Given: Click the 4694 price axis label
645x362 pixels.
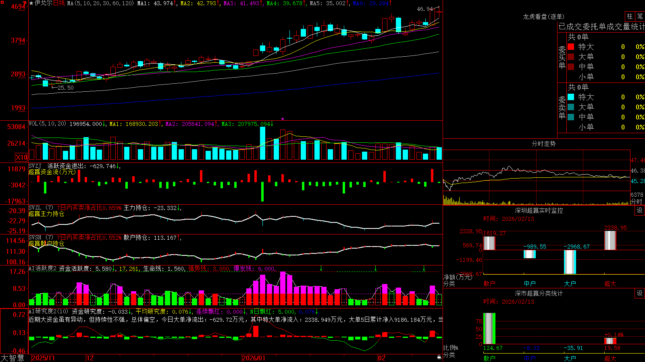Looking at the screenshot, I should point(18,6).
